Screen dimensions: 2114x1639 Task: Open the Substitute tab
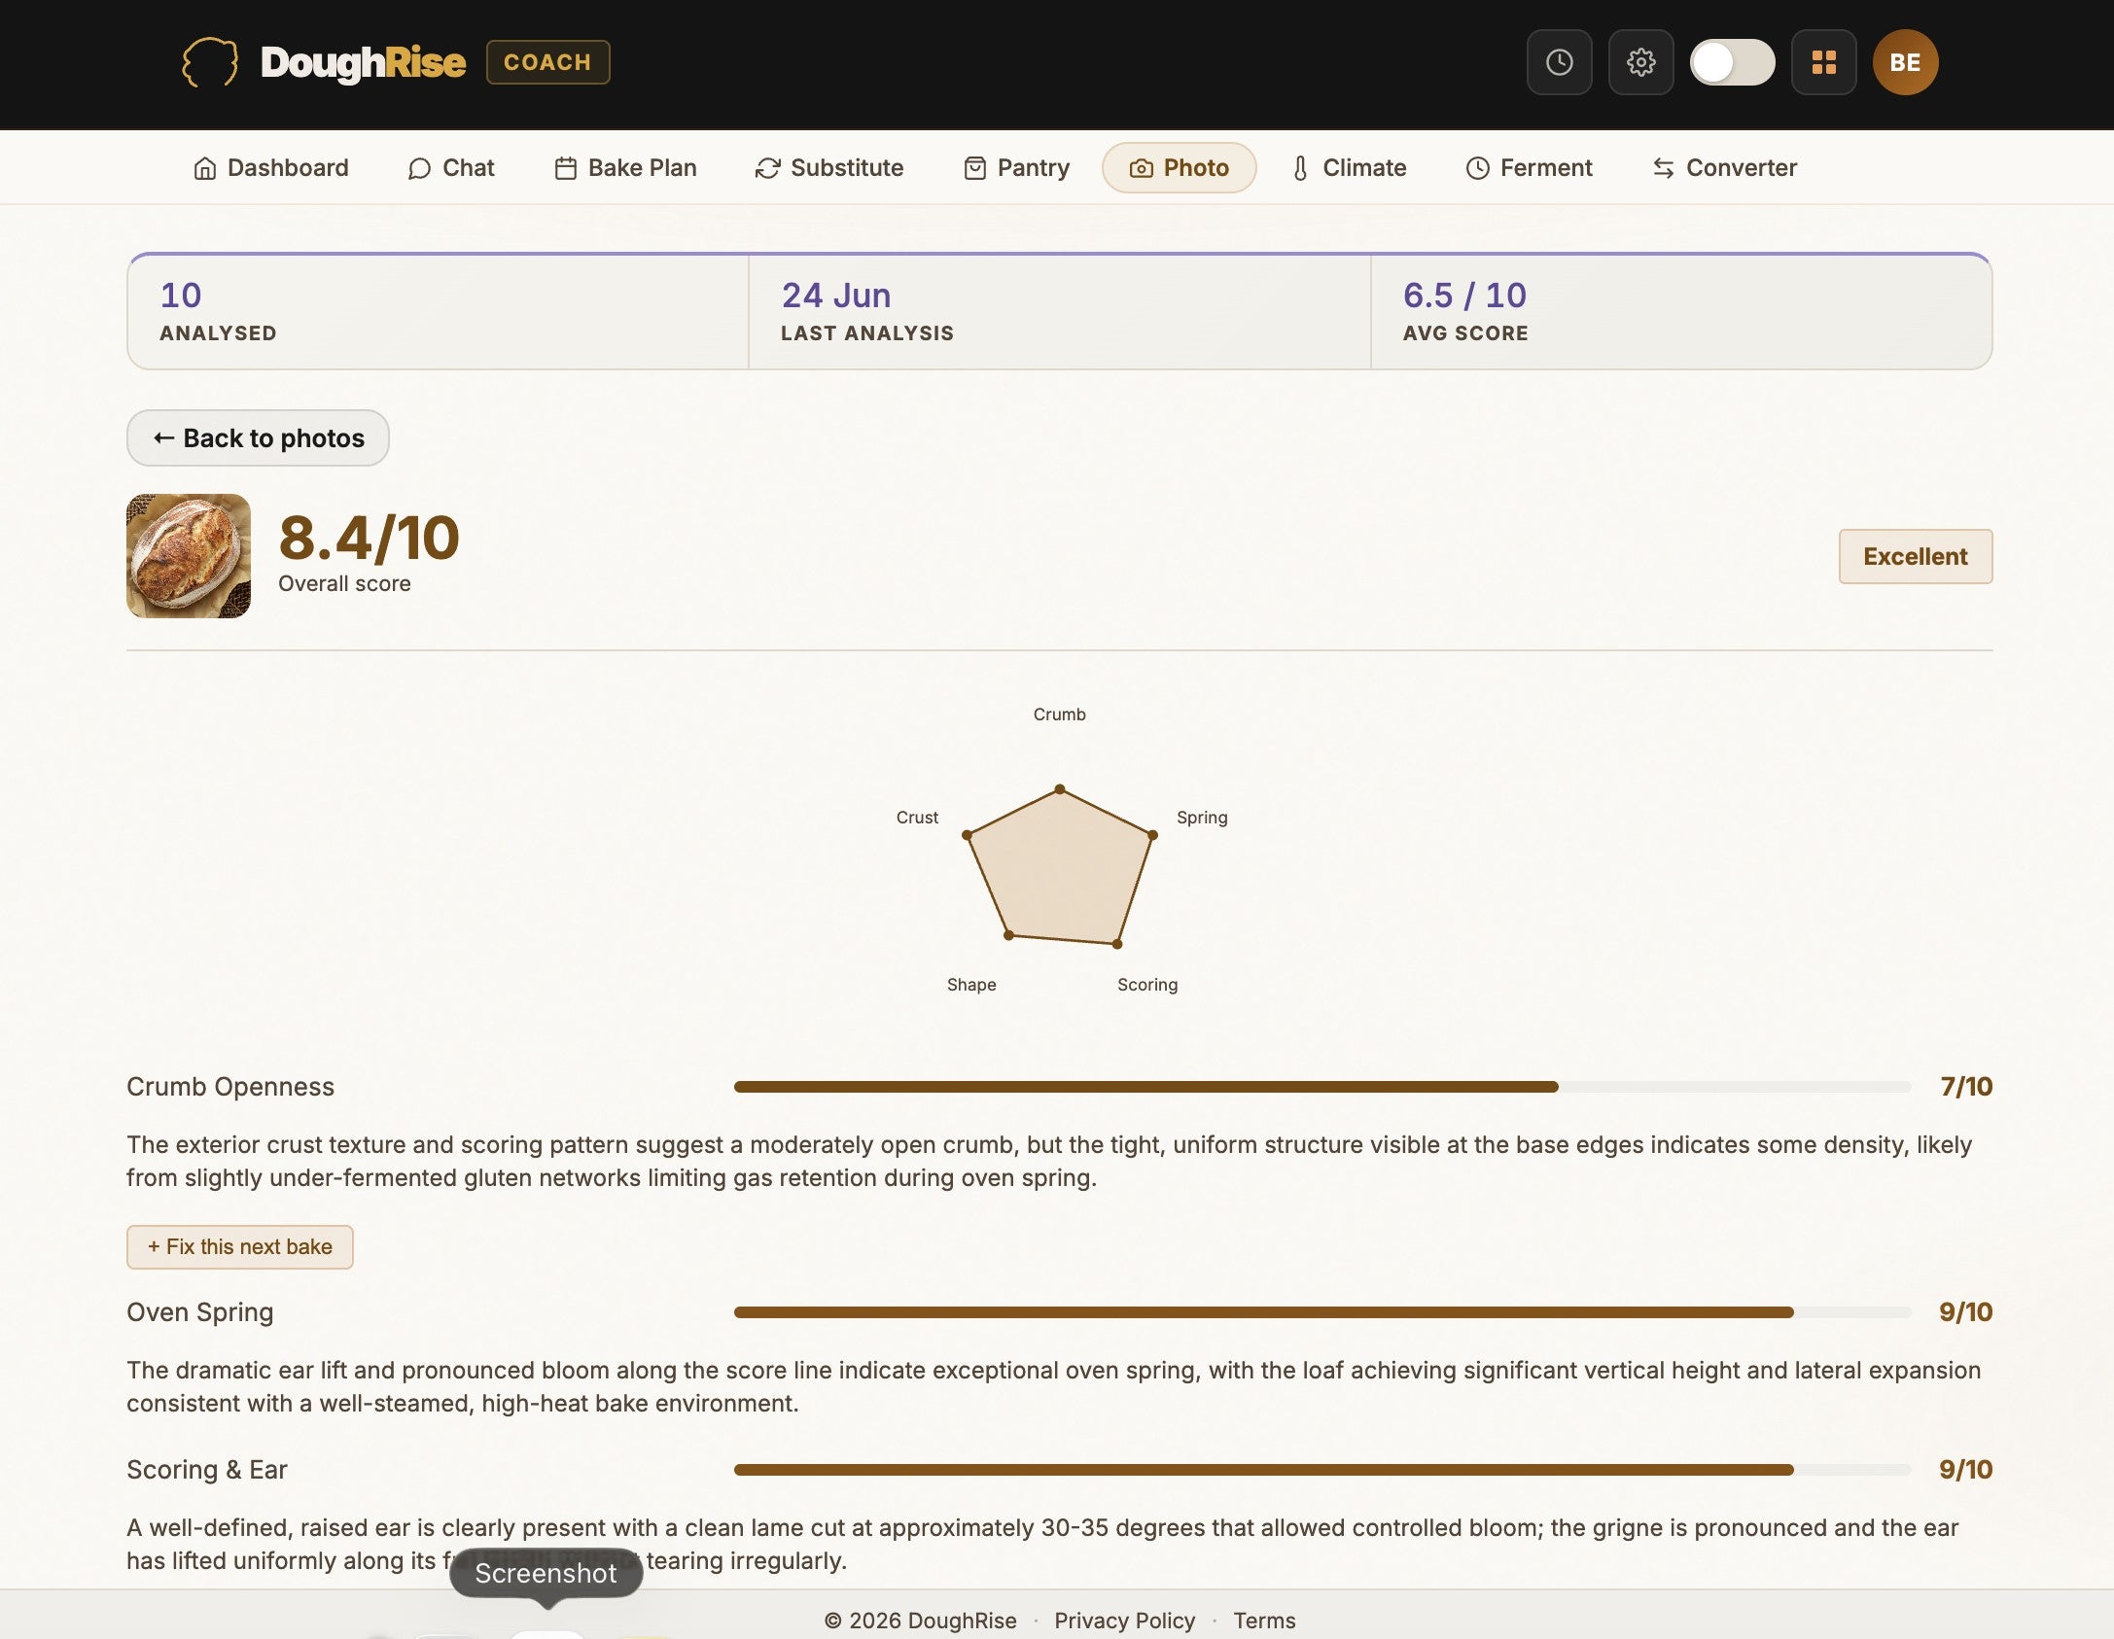pyautogui.click(x=828, y=168)
